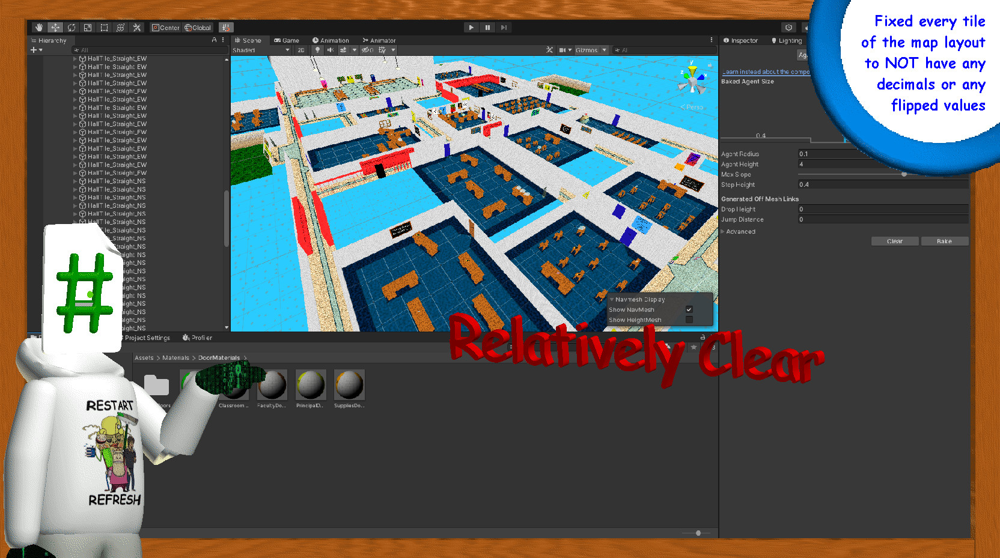Toggle 2D view mode
This screenshot has width=1000, height=558.
pyautogui.click(x=301, y=50)
